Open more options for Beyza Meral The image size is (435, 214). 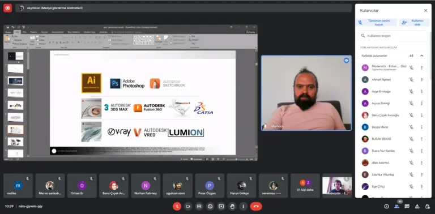coord(421,127)
